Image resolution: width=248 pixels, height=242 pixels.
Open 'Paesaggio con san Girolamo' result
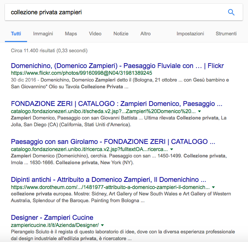[x=113, y=142]
